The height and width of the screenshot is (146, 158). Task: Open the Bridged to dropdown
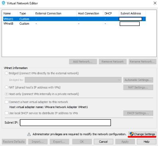click(x=73, y=80)
